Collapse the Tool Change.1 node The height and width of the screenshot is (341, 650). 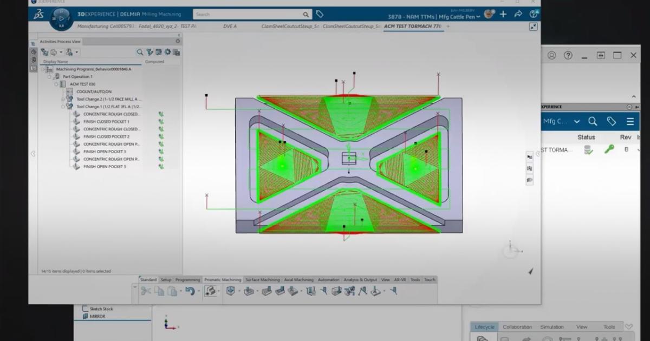click(x=63, y=107)
